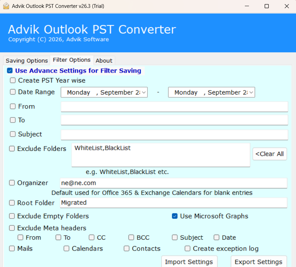Image resolution: width=296 pixels, height=267 pixels.
Task: Click the Root Folder field showing Migrated
Action: (x=174, y=203)
